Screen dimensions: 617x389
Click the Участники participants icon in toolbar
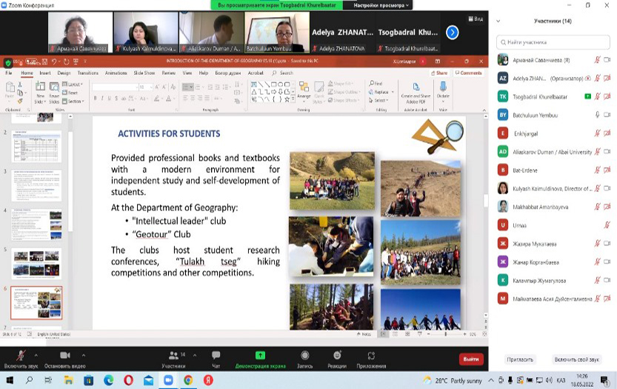pos(173,356)
